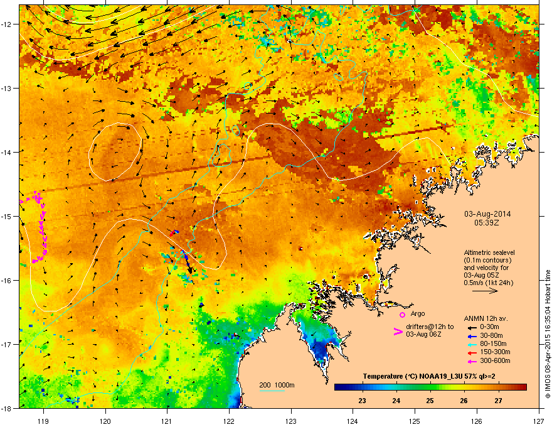Click the 'Altimetric sealevel' legend text

[489, 252]
